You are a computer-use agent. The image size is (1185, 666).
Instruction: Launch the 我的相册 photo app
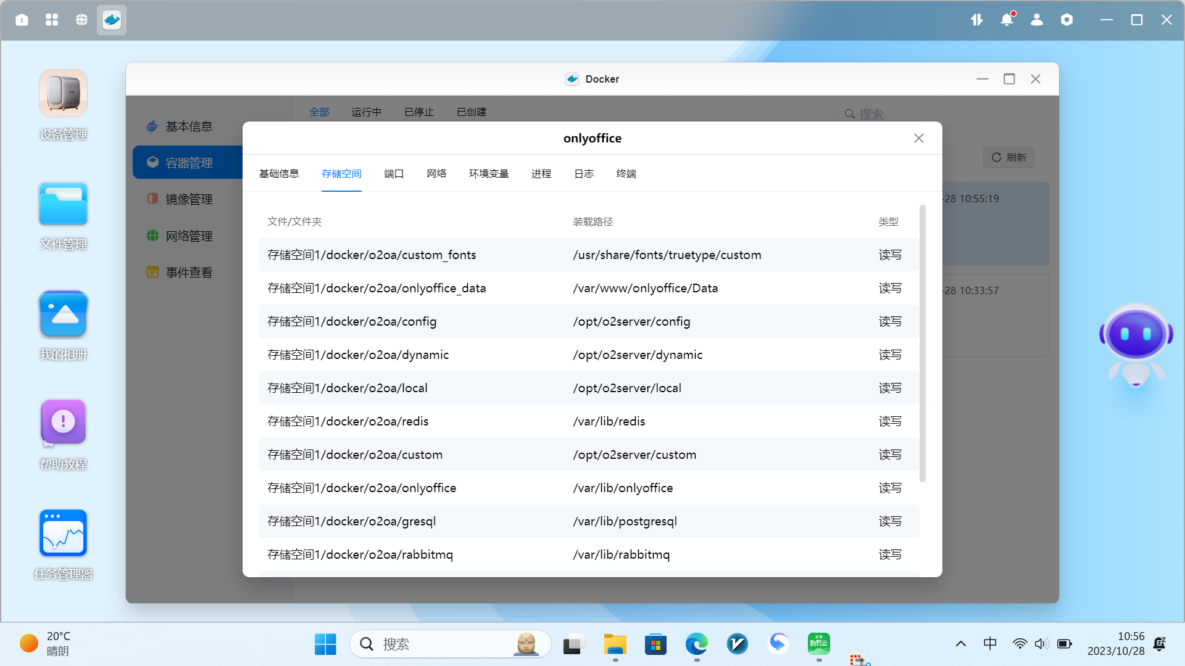click(63, 314)
